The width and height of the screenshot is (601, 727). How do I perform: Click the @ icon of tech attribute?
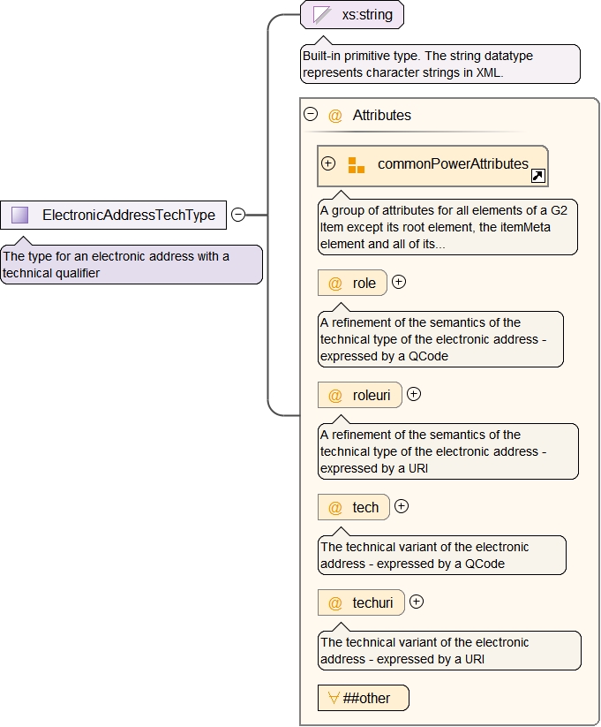tap(335, 508)
